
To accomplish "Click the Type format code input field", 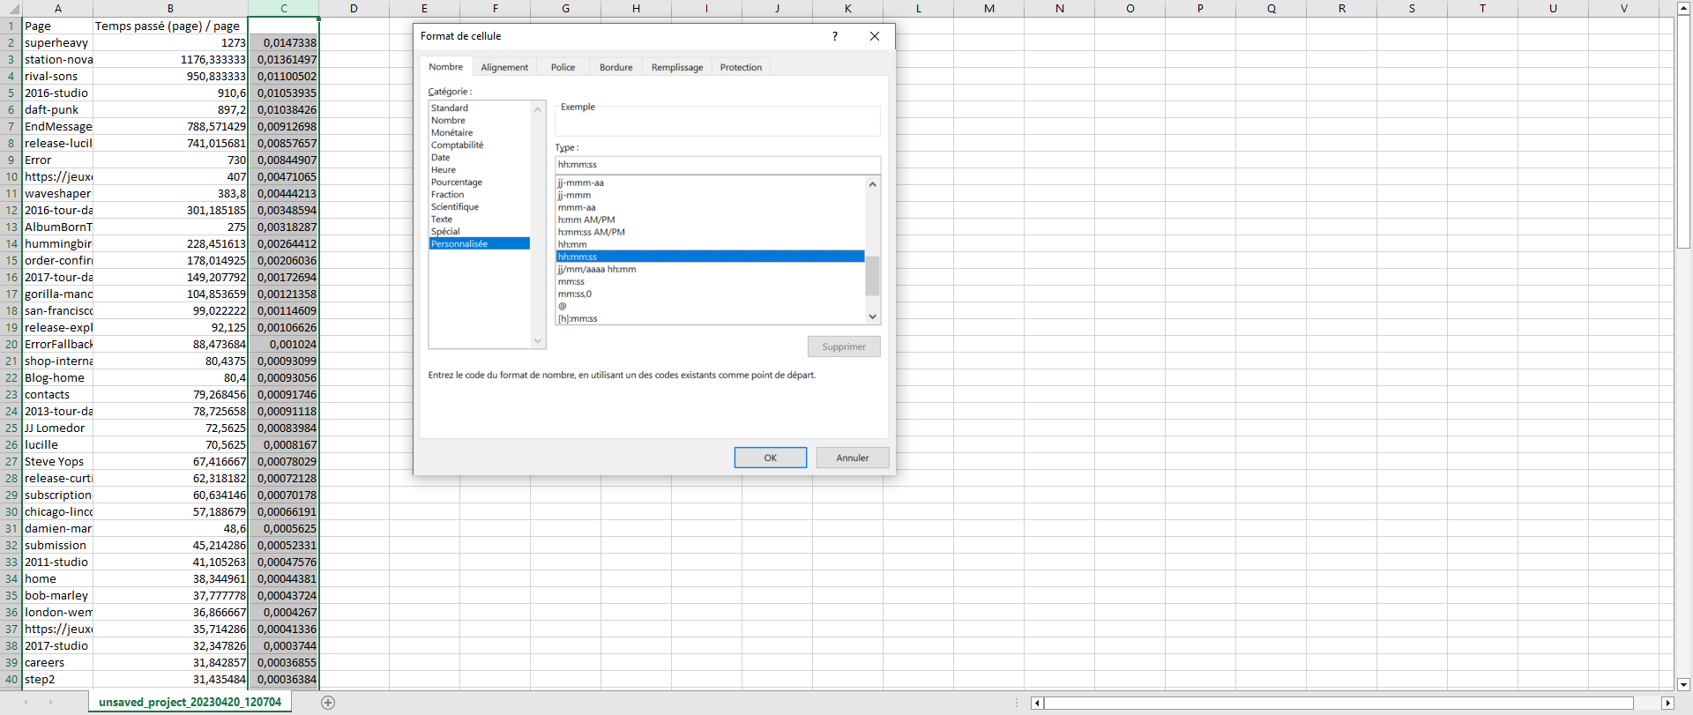I will [717, 165].
